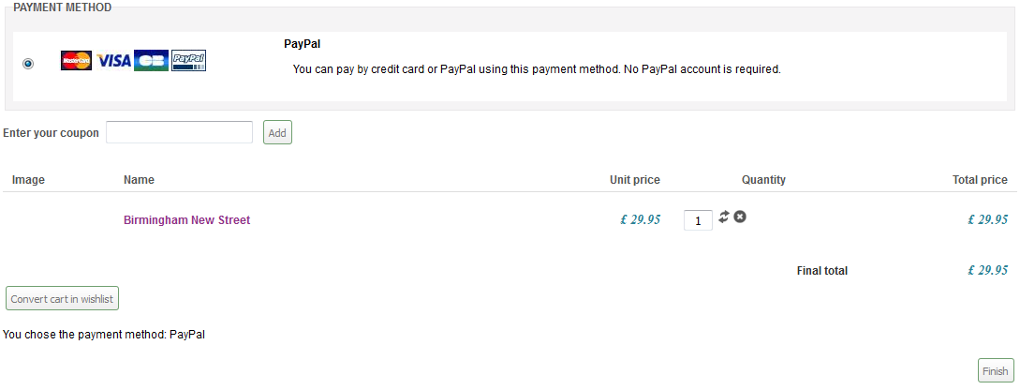This screenshot has width=1020, height=390.
Task: Click the quantity input box
Action: tap(698, 220)
